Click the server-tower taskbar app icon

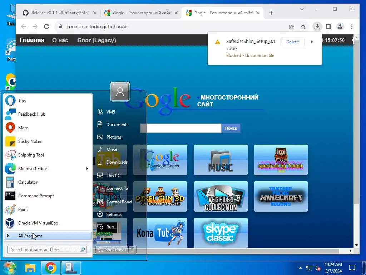tap(71, 268)
